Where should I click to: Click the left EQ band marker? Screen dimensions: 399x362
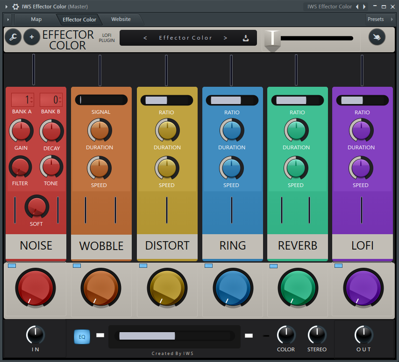tap(100, 335)
